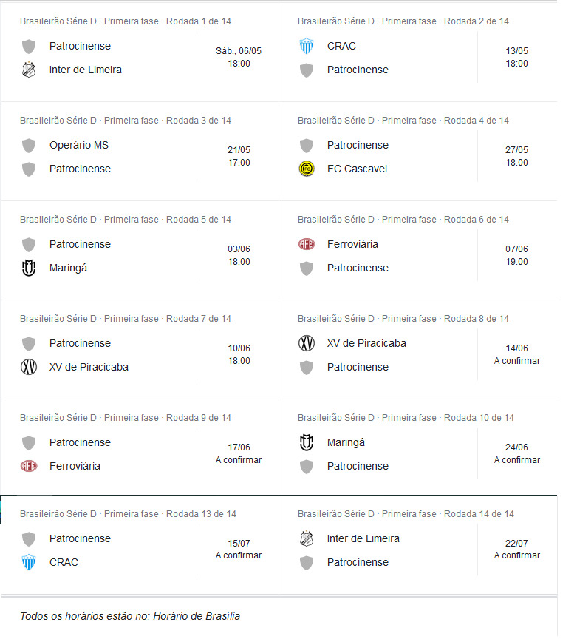
Task: Select the FC Cascavel team name
Action: (357, 169)
